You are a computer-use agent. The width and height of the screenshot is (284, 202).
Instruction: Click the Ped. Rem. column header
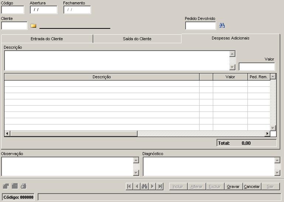259,77
